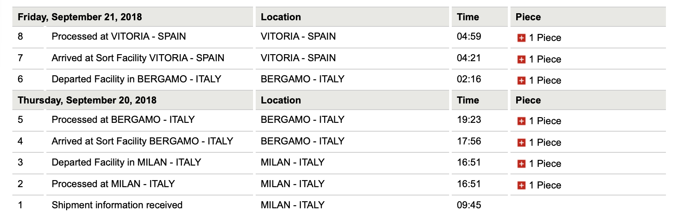Click the top Location column header

(281, 17)
